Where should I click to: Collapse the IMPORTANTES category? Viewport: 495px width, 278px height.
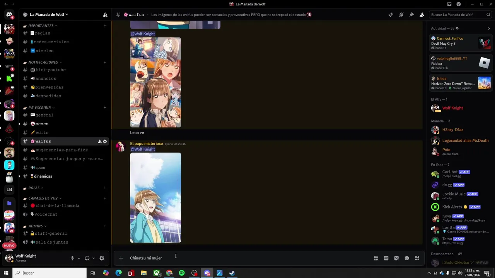pos(41,26)
